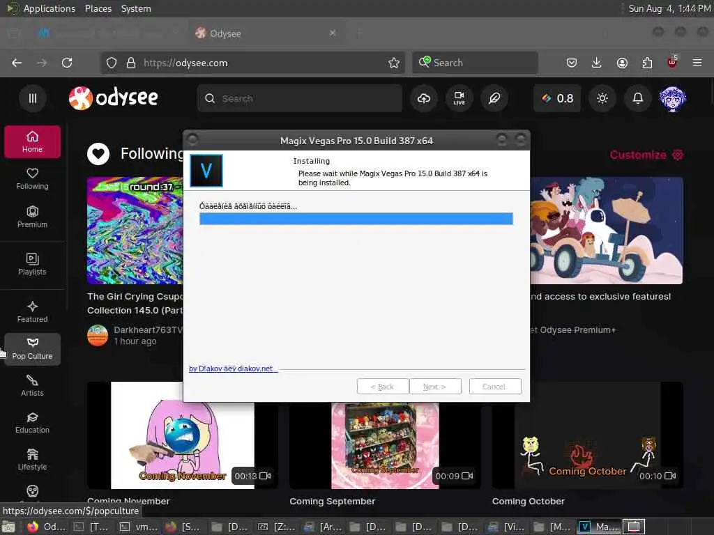Go back in the browser
The width and height of the screenshot is (714, 535).
pyautogui.click(x=17, y=63)
